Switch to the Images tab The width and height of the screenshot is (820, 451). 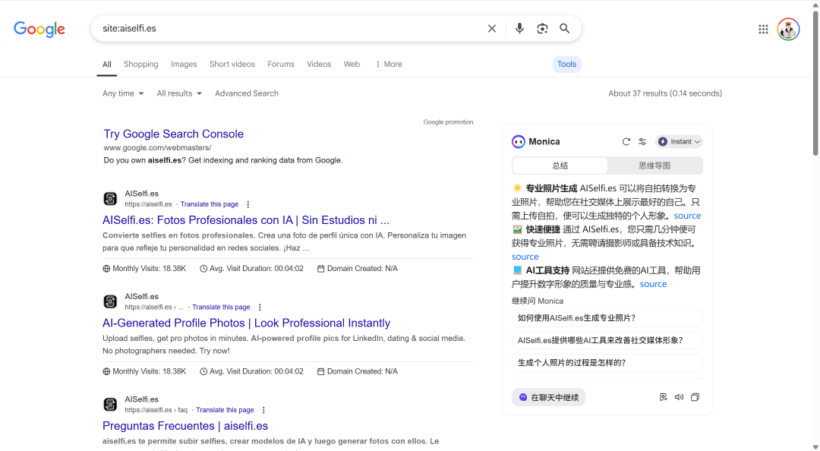(x=184, y=64)
